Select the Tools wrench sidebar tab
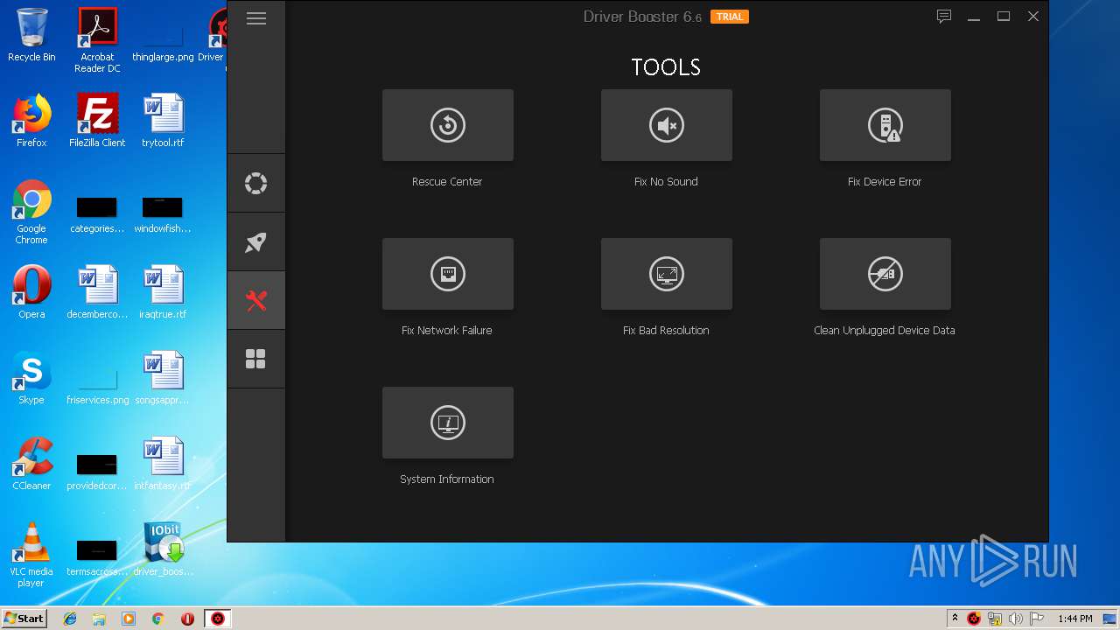The image size is (1120, 630). 255,301
